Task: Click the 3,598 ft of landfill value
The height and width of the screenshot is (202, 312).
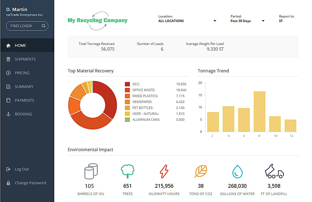Action: coord(274,186)
